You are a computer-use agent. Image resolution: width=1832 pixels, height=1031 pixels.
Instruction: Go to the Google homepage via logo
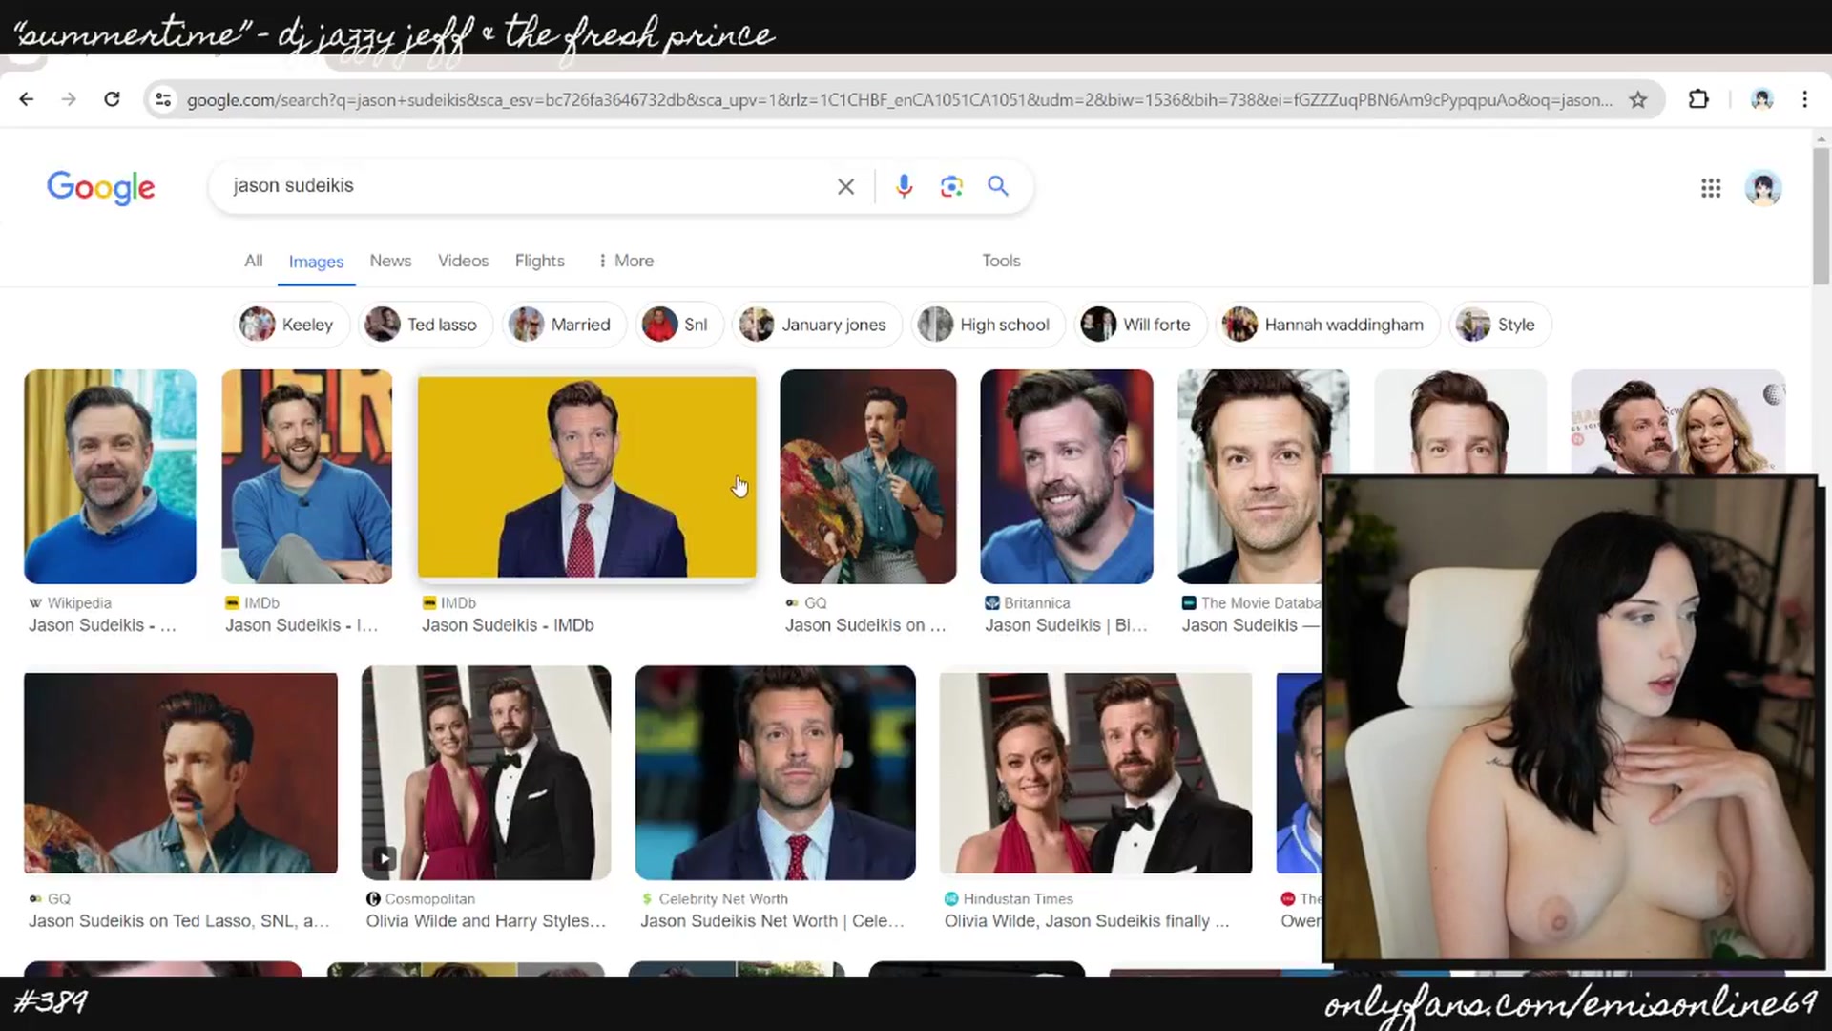[101, 187]
